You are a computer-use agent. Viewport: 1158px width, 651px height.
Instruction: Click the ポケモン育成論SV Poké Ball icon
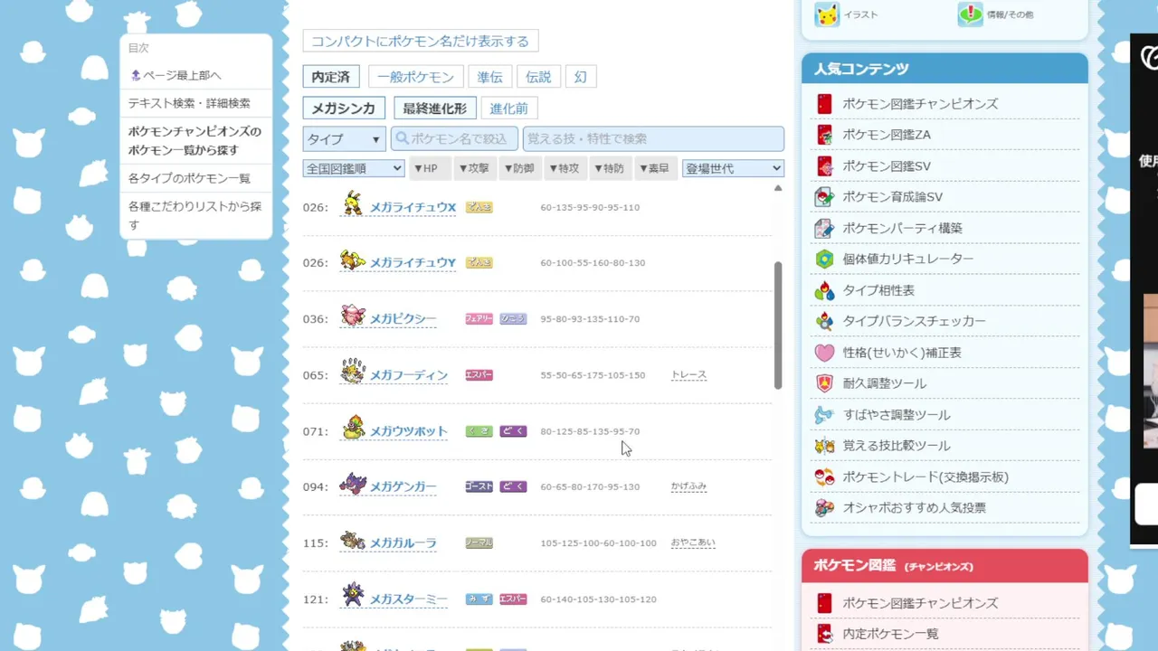pos(824,197)
